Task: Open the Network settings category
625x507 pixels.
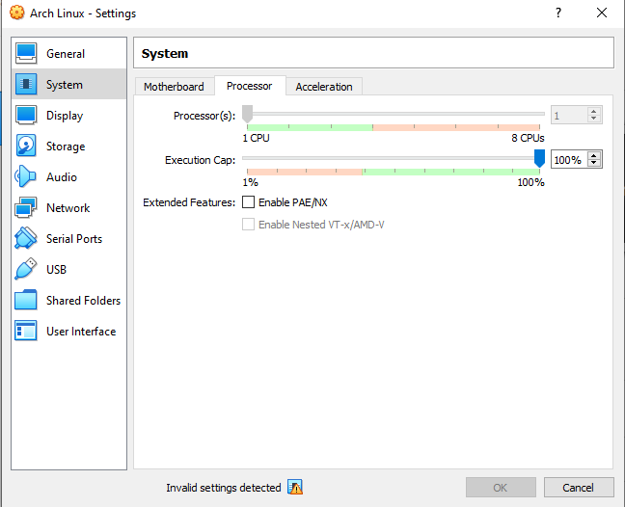Action: 68,208
